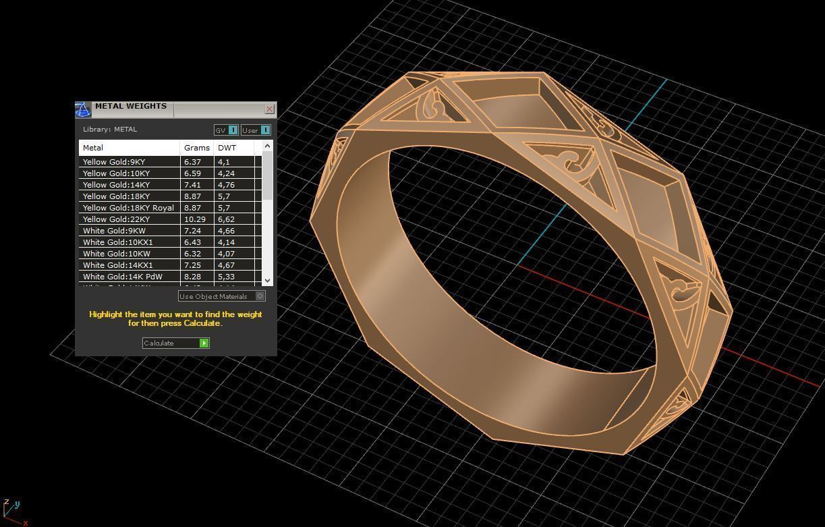This screenshot has width=825, height=527.
Task: Toggle the GV library switch
Action: [x=226, y=130]
